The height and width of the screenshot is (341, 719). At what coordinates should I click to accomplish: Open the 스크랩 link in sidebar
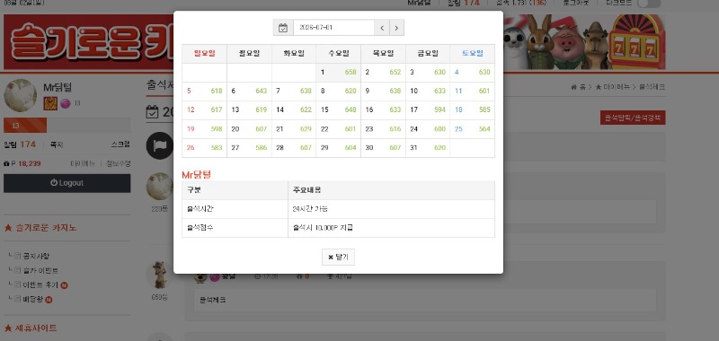point(120,144)
